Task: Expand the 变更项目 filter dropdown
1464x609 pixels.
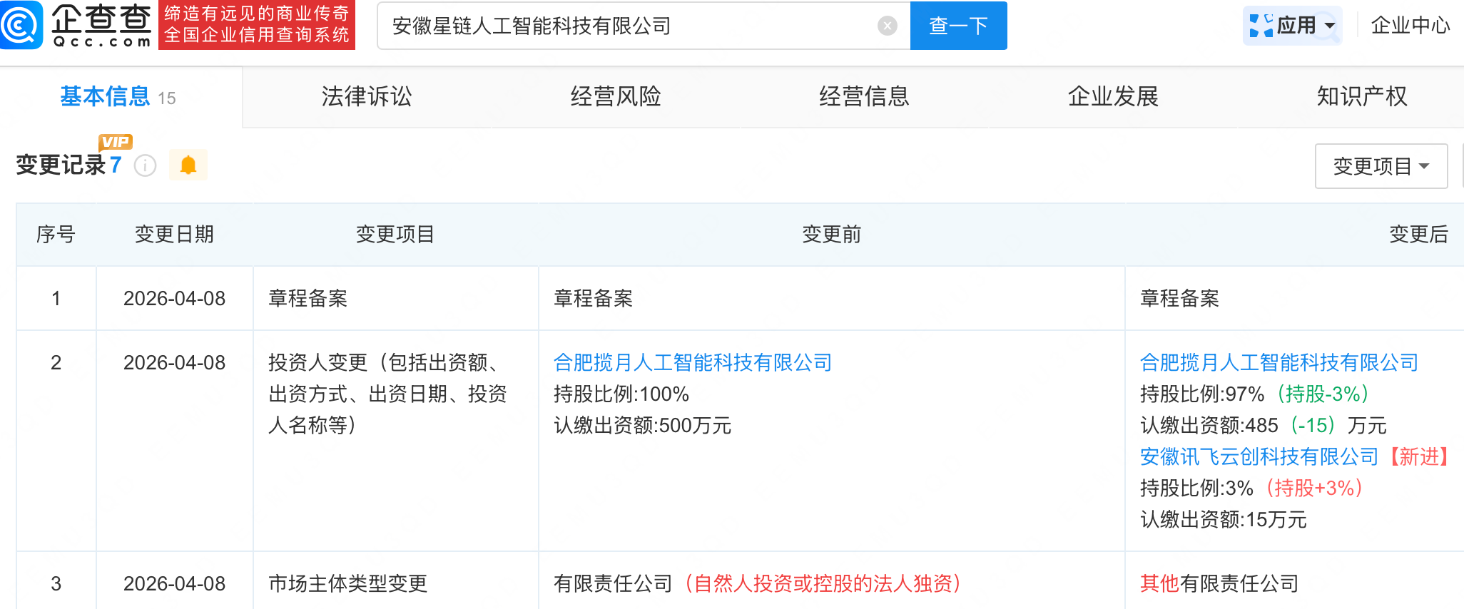Action: [x=1381, y=166]
